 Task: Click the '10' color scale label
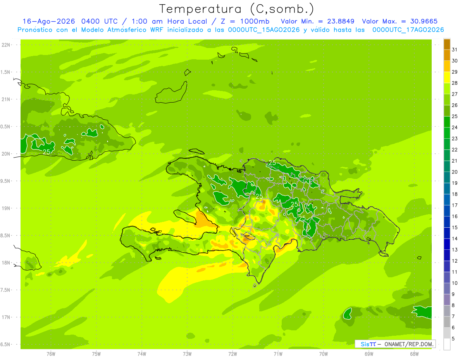[x=455, y=283]
